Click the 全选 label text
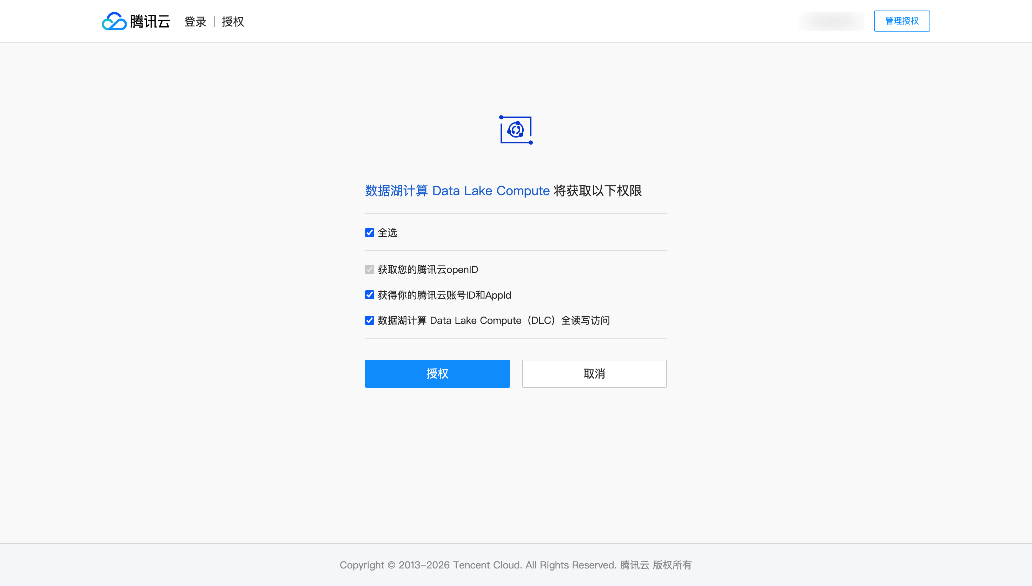Screen dimensions: 1032x586 tap(387, 233)
